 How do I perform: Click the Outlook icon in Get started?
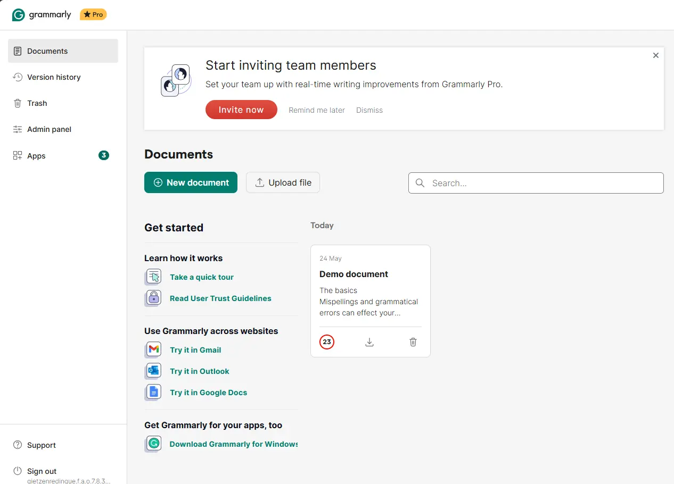153,371
